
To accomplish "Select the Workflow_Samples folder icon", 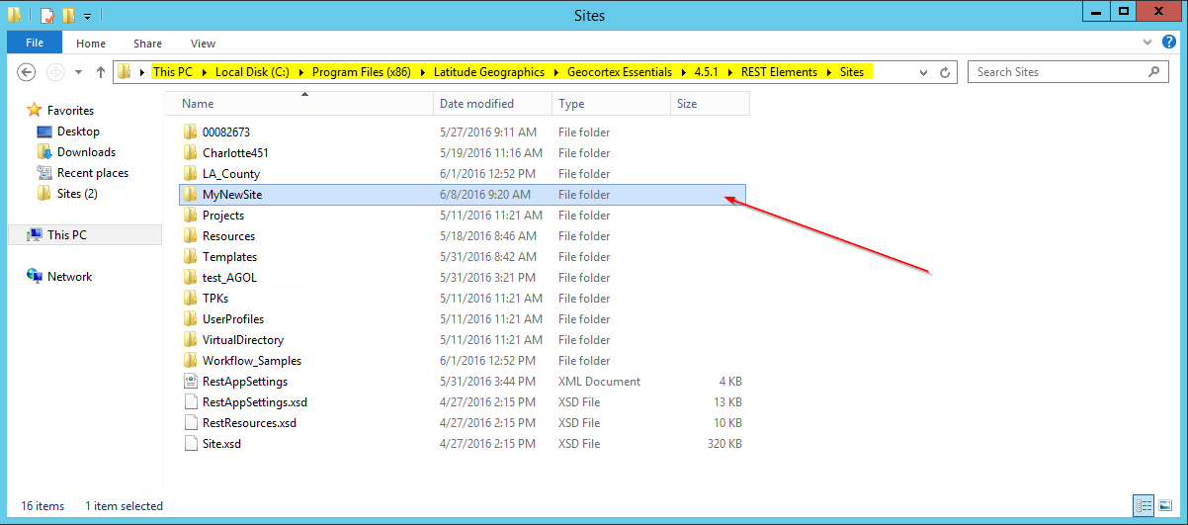I will point(191,361).
